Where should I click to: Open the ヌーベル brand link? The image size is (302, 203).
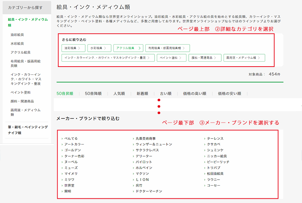(71, 162)
